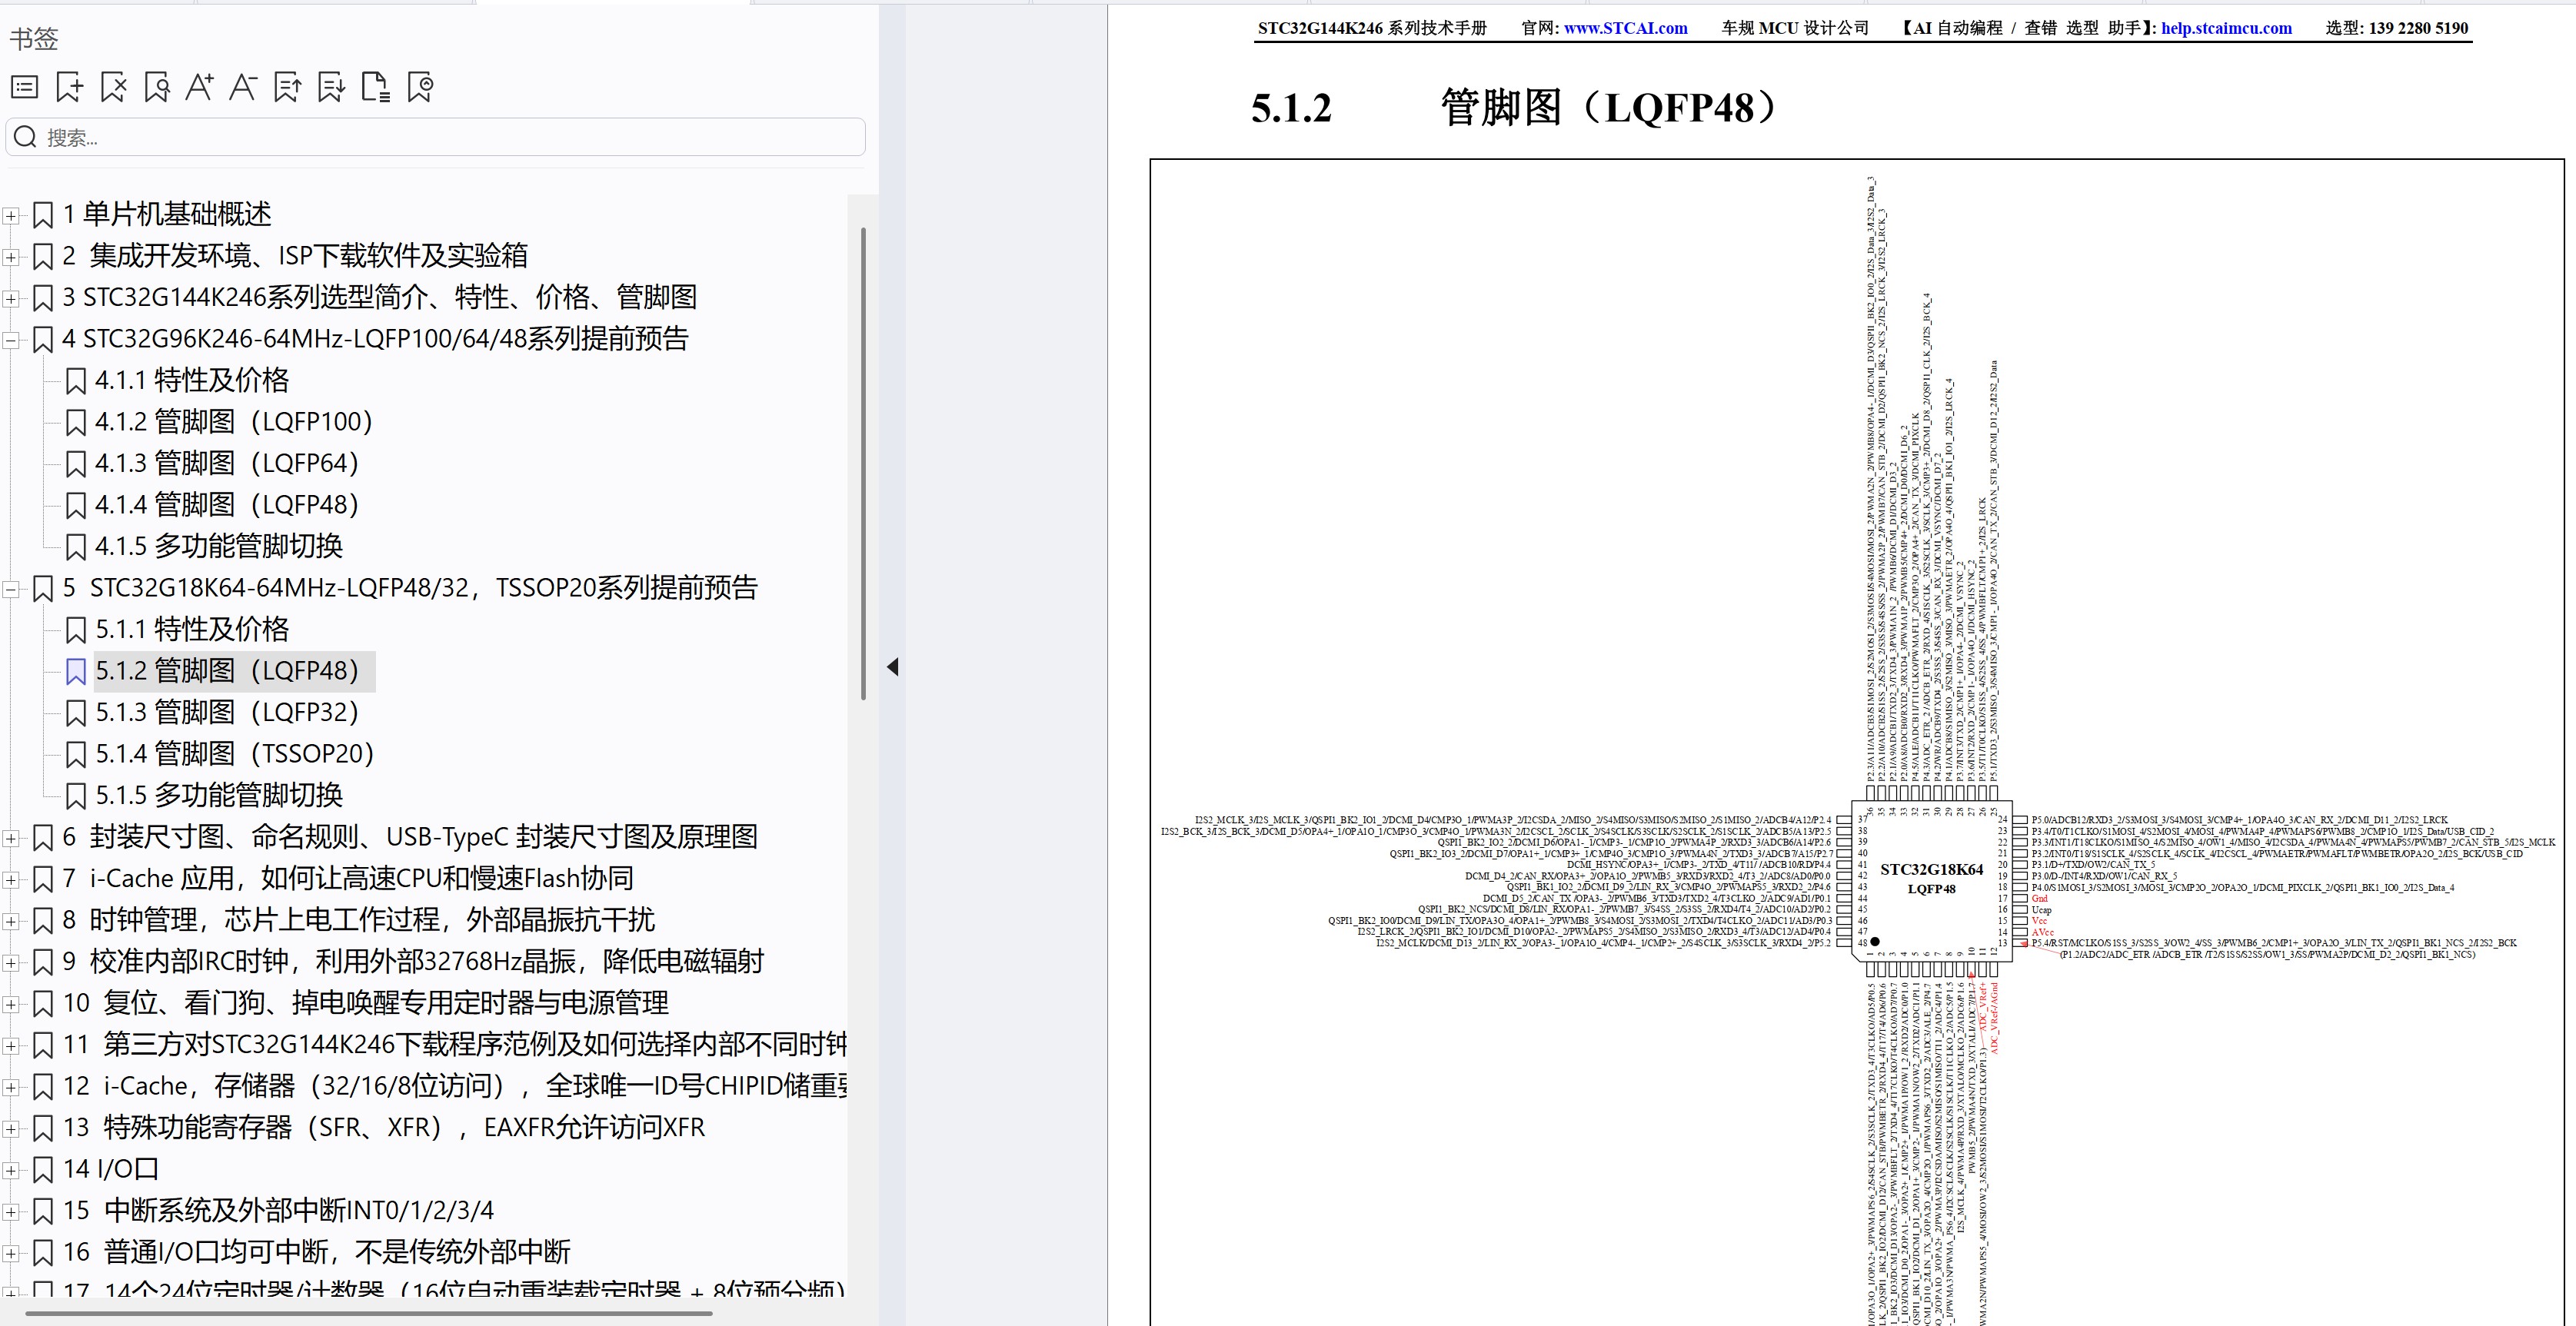Viewport: 2576px width, 1326px height.
Task: Click bookmark icon beside 16 普通I/O口均可中断
Action: [x=43, y=1252]
